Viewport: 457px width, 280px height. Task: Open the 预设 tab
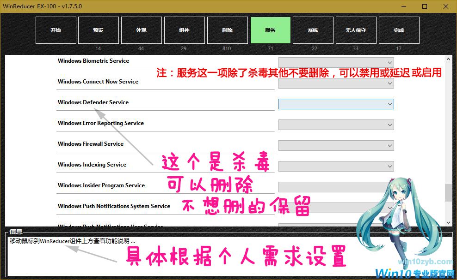pyautogui.click(x=98, y=30)
